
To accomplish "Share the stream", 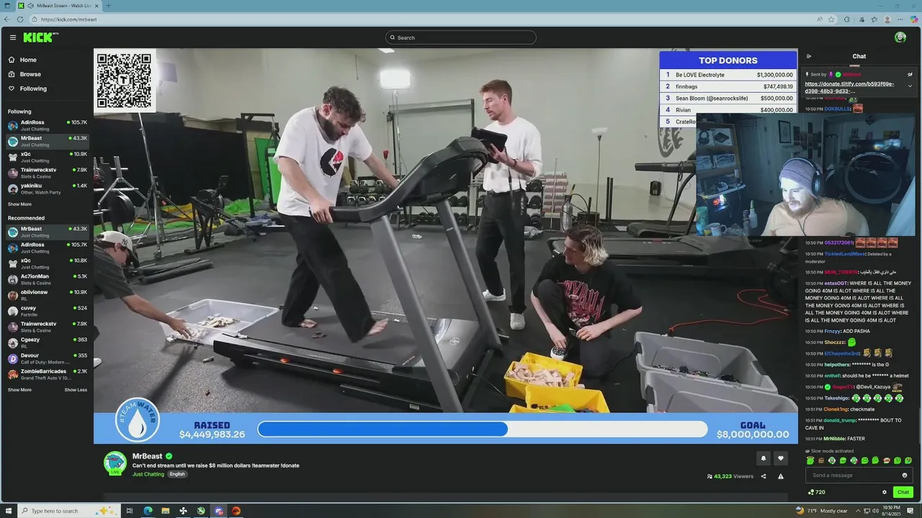I will 764,476.
